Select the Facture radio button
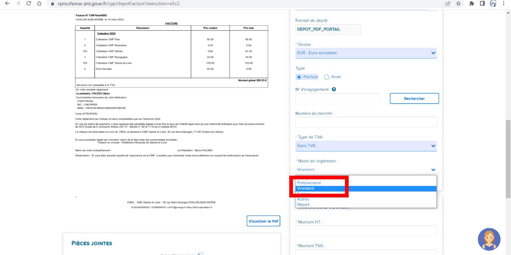511x255 pixels. pos(299,77)
